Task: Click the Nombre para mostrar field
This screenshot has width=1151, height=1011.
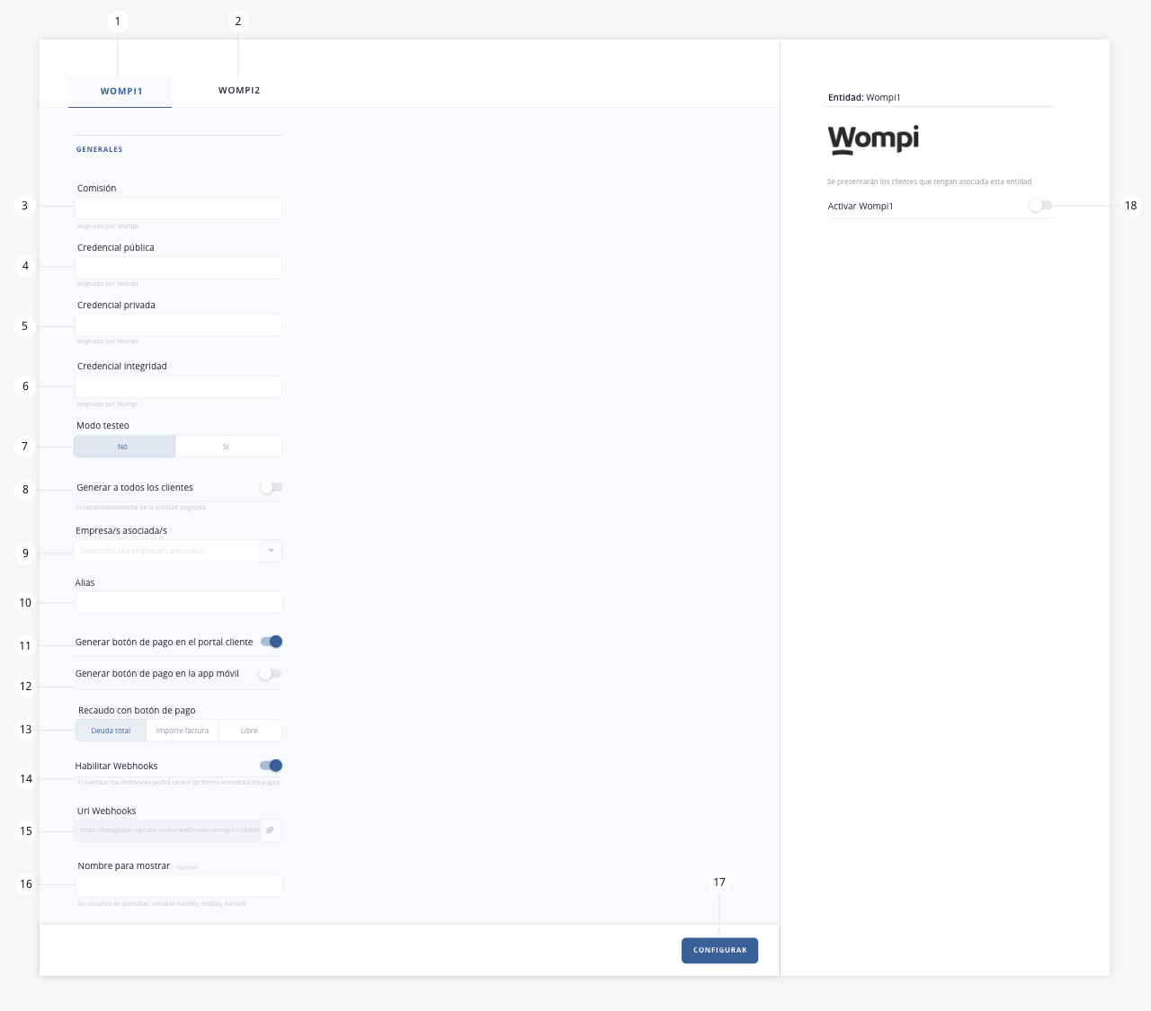Action: pos(178,885)
